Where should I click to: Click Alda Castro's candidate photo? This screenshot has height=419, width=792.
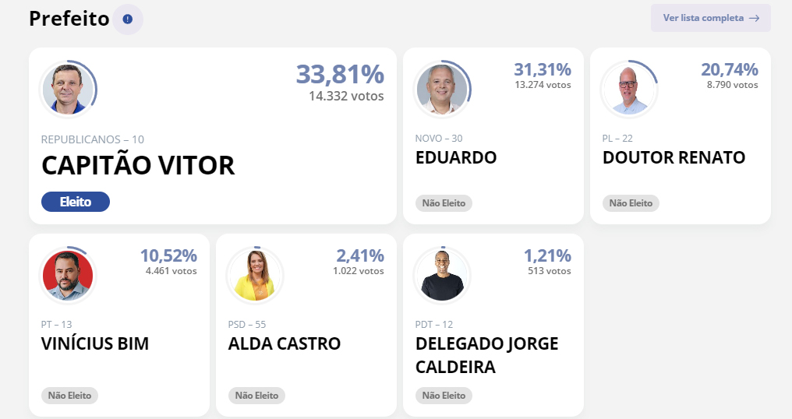click(255, 275)
